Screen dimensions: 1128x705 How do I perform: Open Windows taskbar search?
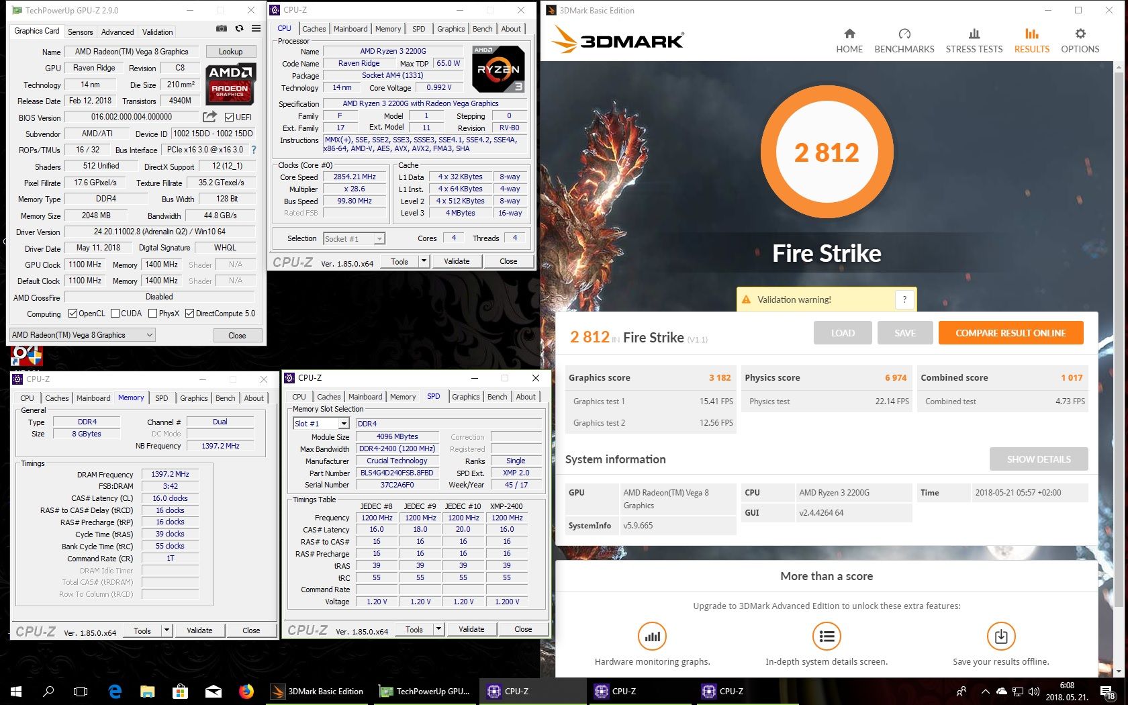(x=48, y=691)
